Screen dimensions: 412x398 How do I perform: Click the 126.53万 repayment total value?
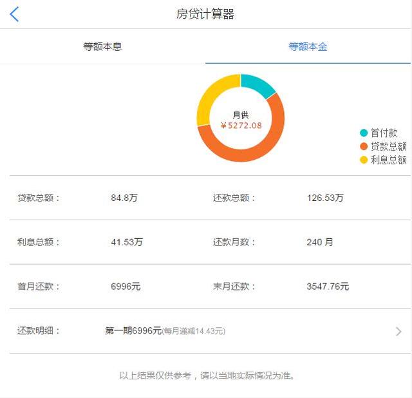(325, 198)
